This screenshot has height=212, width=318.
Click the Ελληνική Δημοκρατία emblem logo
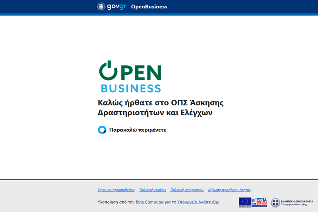[x=292, y=203]
